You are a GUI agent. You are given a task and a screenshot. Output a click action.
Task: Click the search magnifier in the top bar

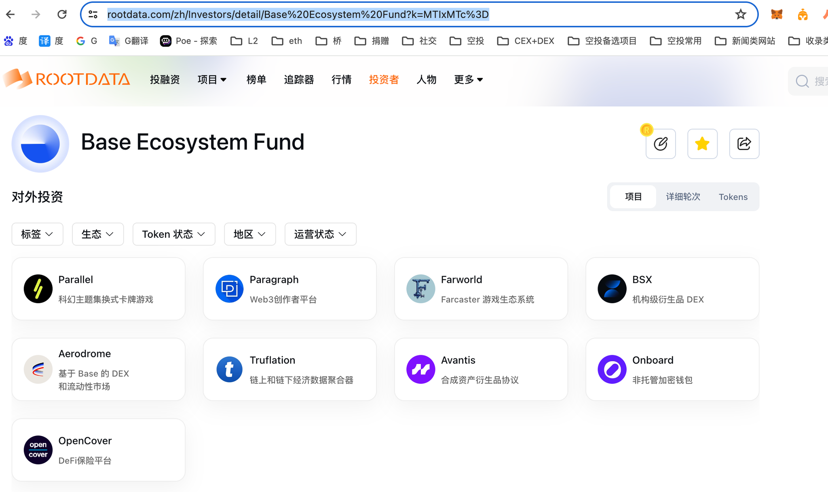(x=802, y=81)
